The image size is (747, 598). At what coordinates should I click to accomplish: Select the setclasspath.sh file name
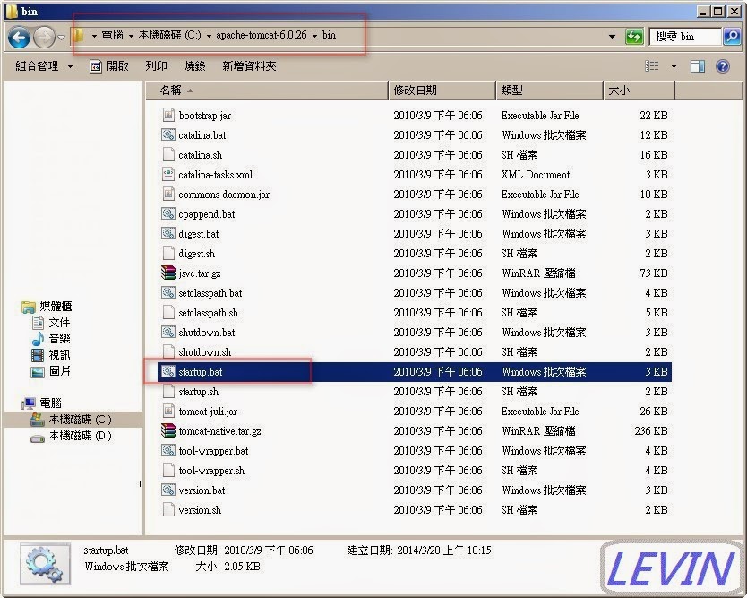click(x=208, y=313)
